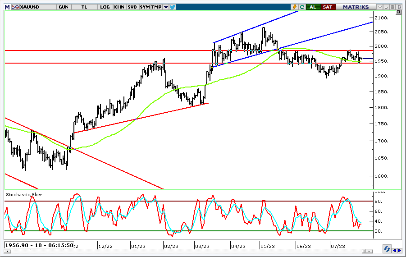Open the SYM menu
This screenshot has height=257, width=406.
[x=145, y=7]
